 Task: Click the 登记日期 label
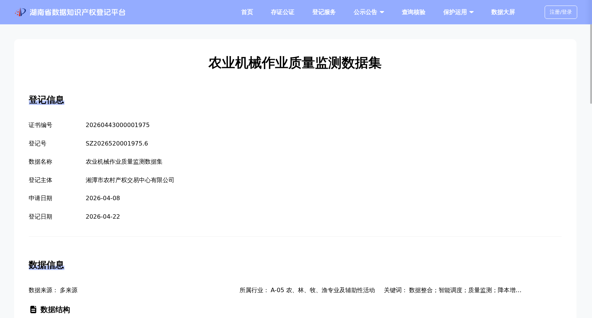coord(41,217)
